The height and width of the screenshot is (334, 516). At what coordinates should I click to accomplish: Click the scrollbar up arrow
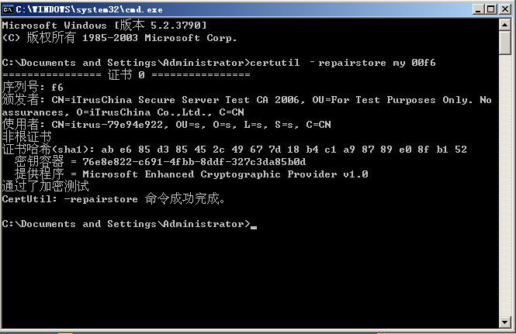point(505,25)
